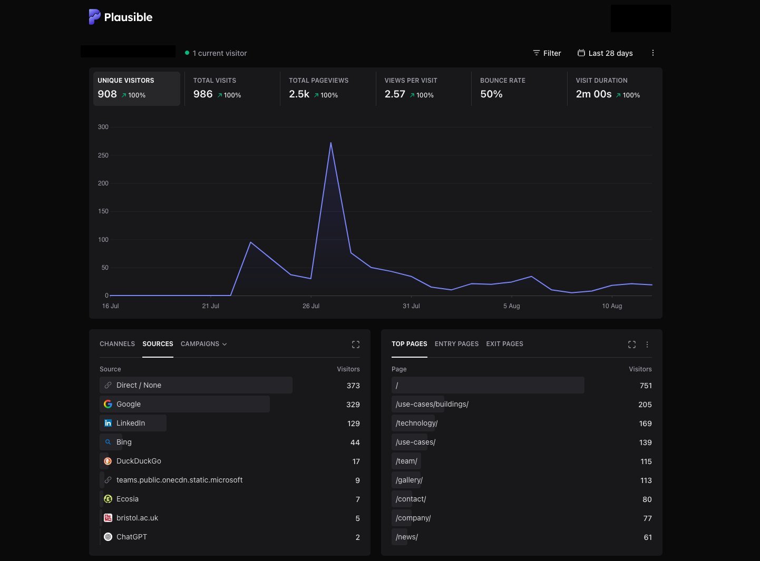
Task: Click the ChatGPT source icon
Action: (108, 537)
